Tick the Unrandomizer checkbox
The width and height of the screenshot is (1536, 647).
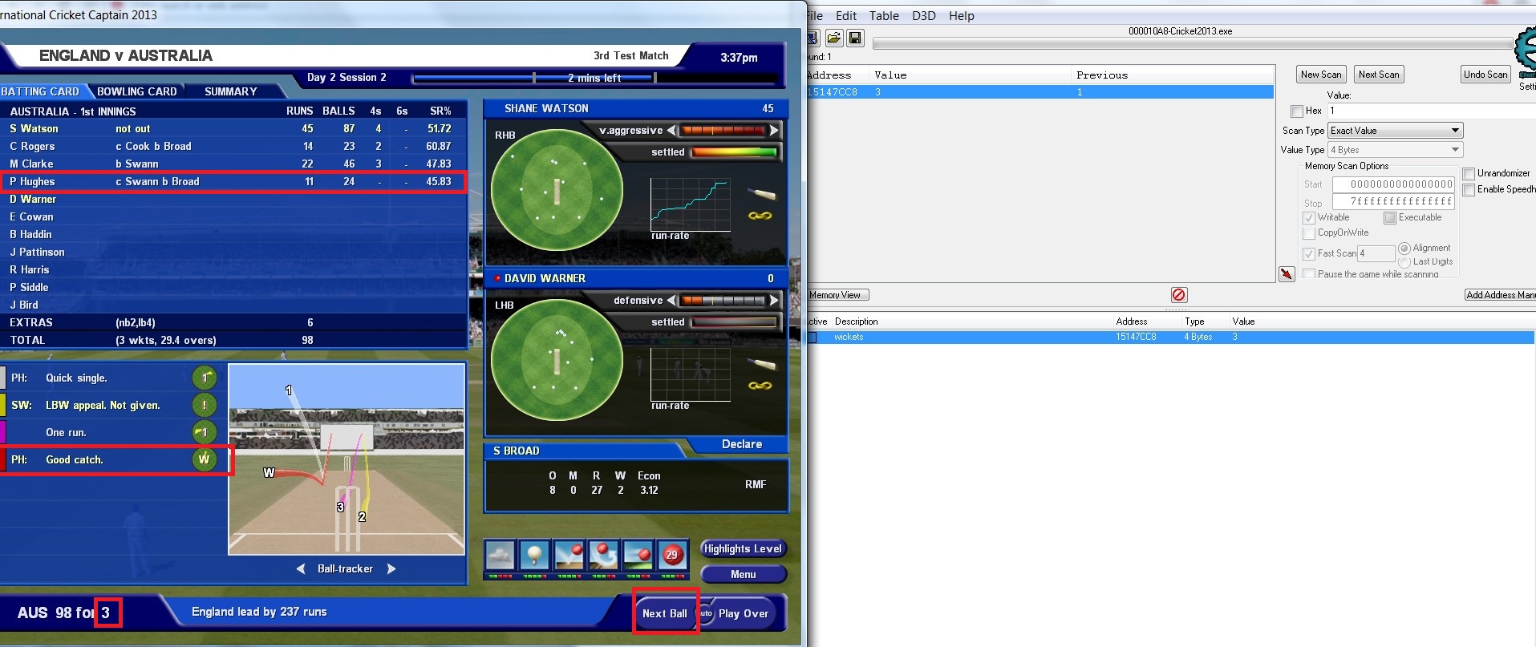1469,174
